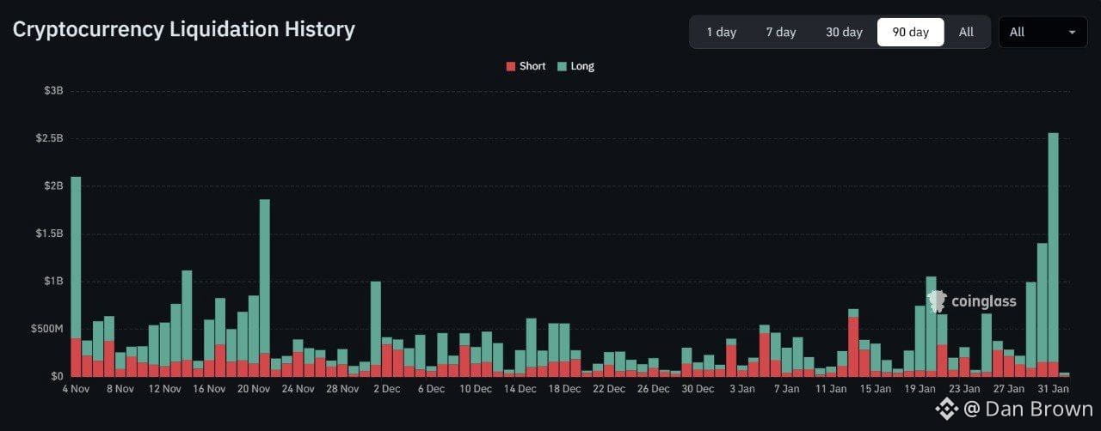Click the $2B y-axis label
This screenshot has width=1101, height=431.
tap(53, 185)
